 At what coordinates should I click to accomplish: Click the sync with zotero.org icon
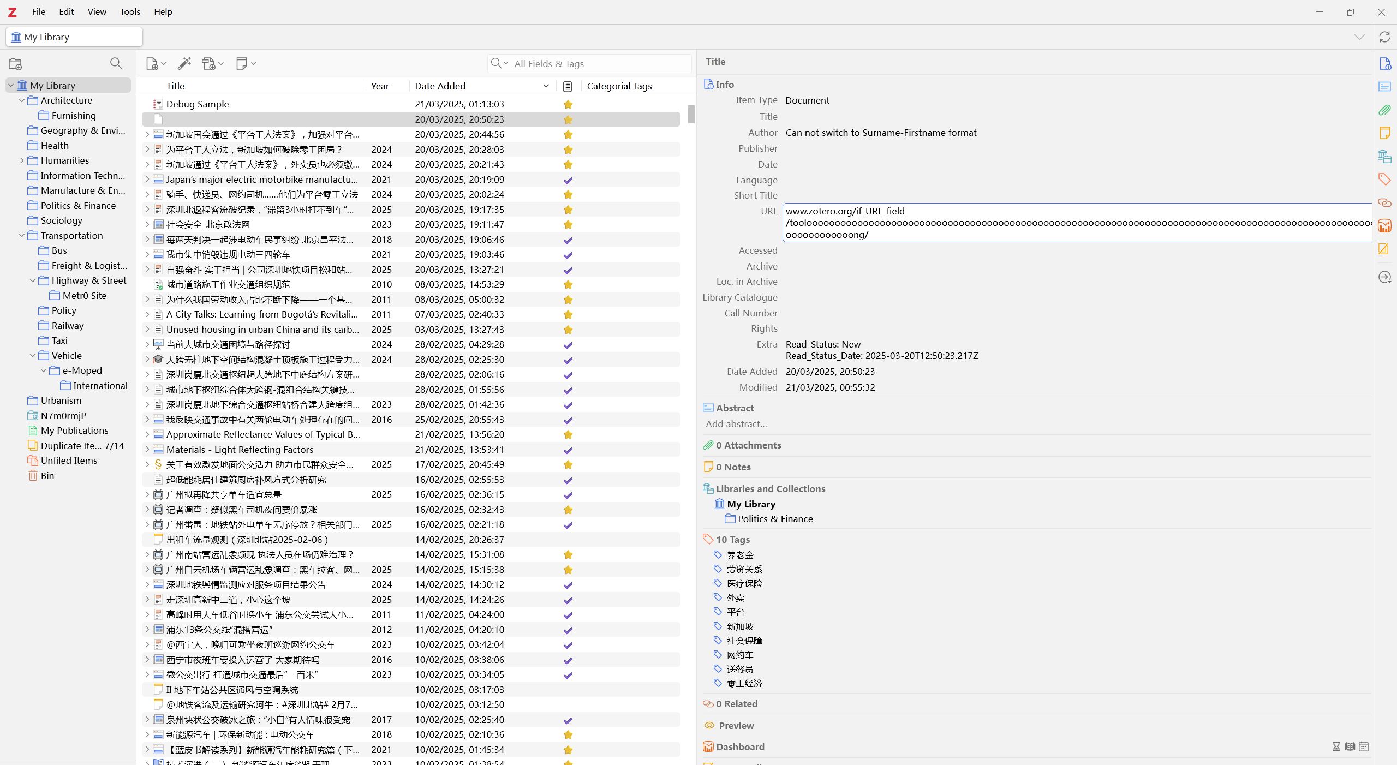[1384, 37]
